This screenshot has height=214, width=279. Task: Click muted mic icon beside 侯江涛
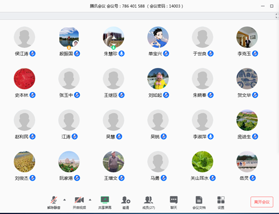(32, 53)
